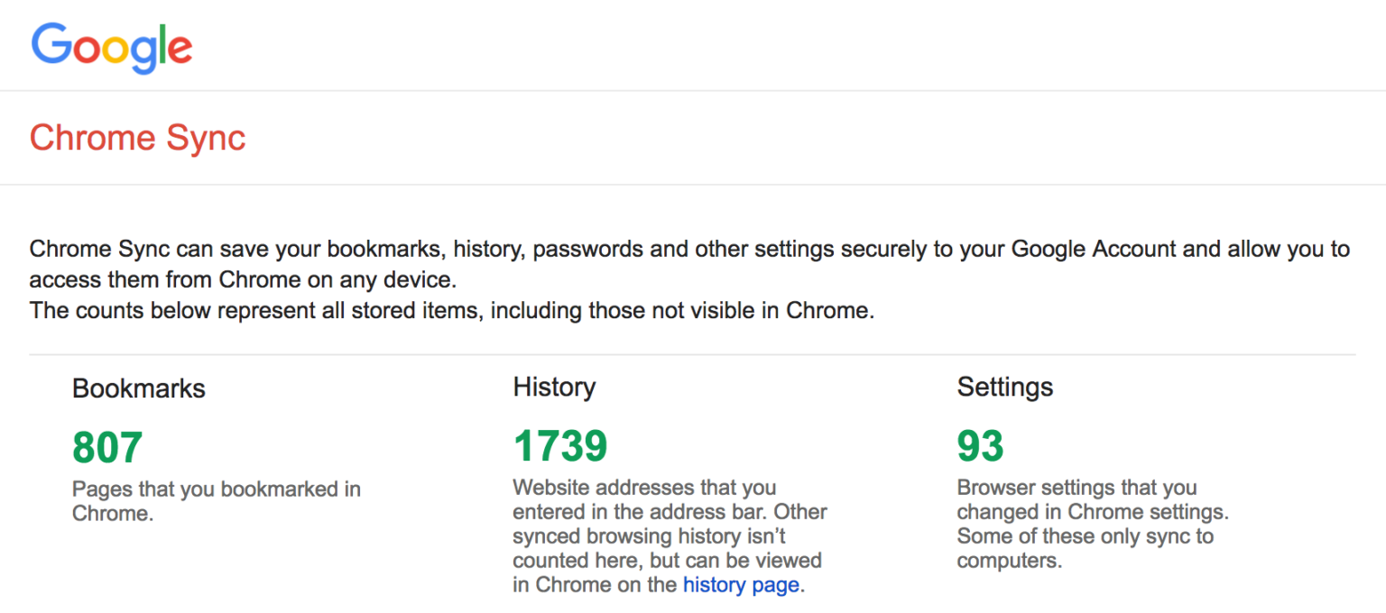Click the green 93 settings count
This screenshot has width=1386, height=613.
980,444
